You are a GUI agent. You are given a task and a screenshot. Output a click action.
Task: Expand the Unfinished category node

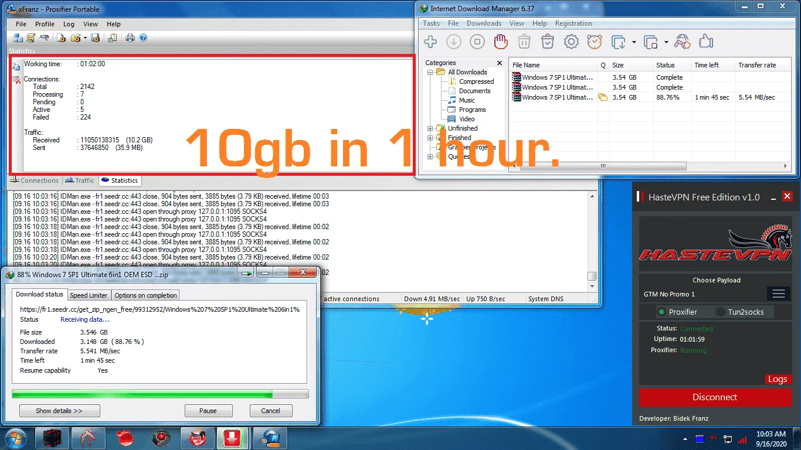(x=430, y=128)
